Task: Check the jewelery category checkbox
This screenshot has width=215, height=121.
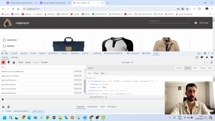Action: 4,46
